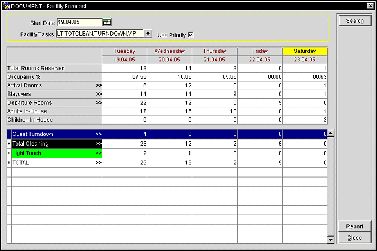The image size is (377, 251).
Task: Click the DOCUMENT window title icon
Action: [5, 5]
